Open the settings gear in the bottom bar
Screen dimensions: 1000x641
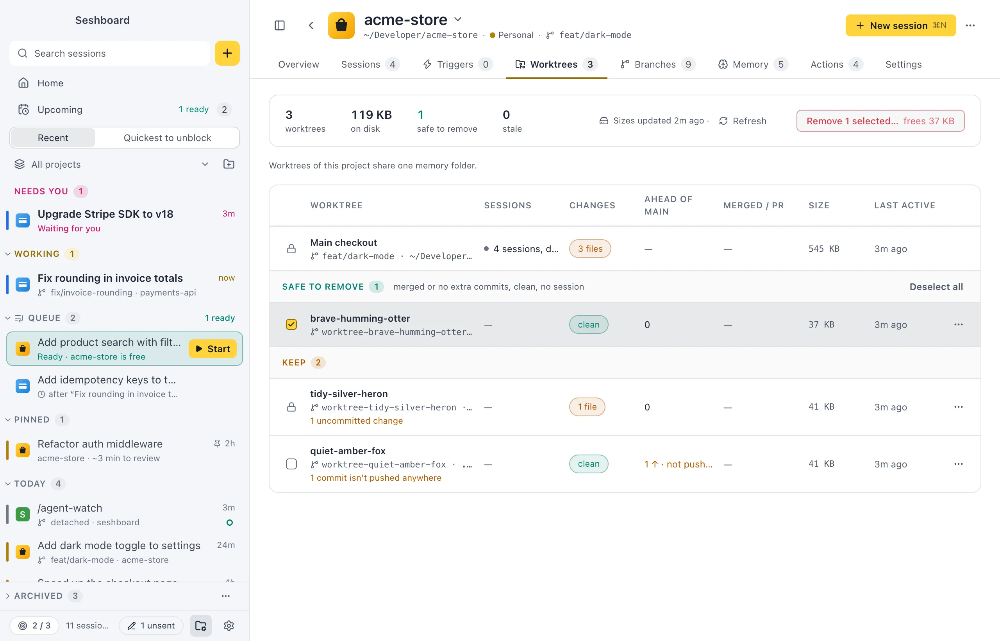coord(229,625)
